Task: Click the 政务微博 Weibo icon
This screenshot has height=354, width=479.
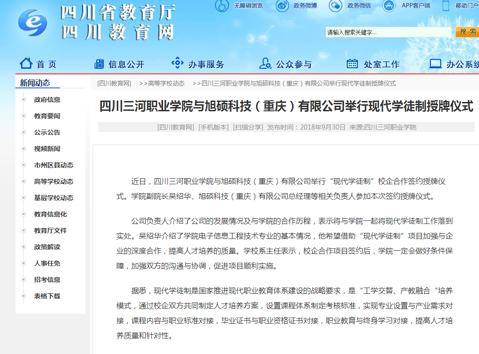Action: (x=282, y=6)
